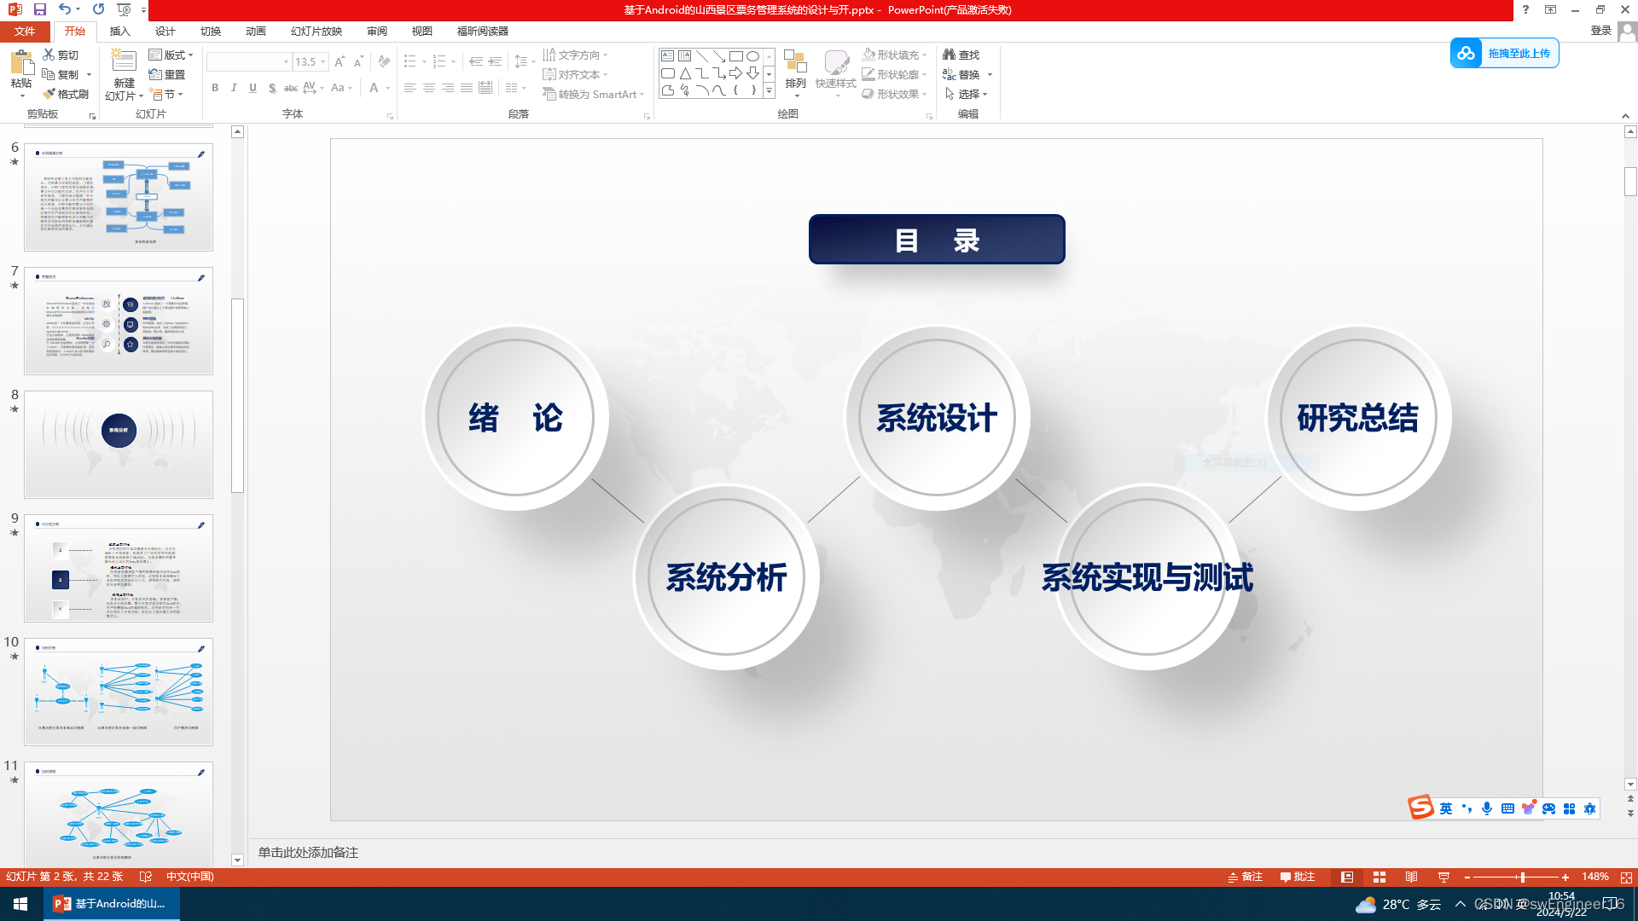Viewport: 1638px width, 921px height.
Task: Click the New Slide (新建幻灯片) icon
Action: [x=124, y=62]
